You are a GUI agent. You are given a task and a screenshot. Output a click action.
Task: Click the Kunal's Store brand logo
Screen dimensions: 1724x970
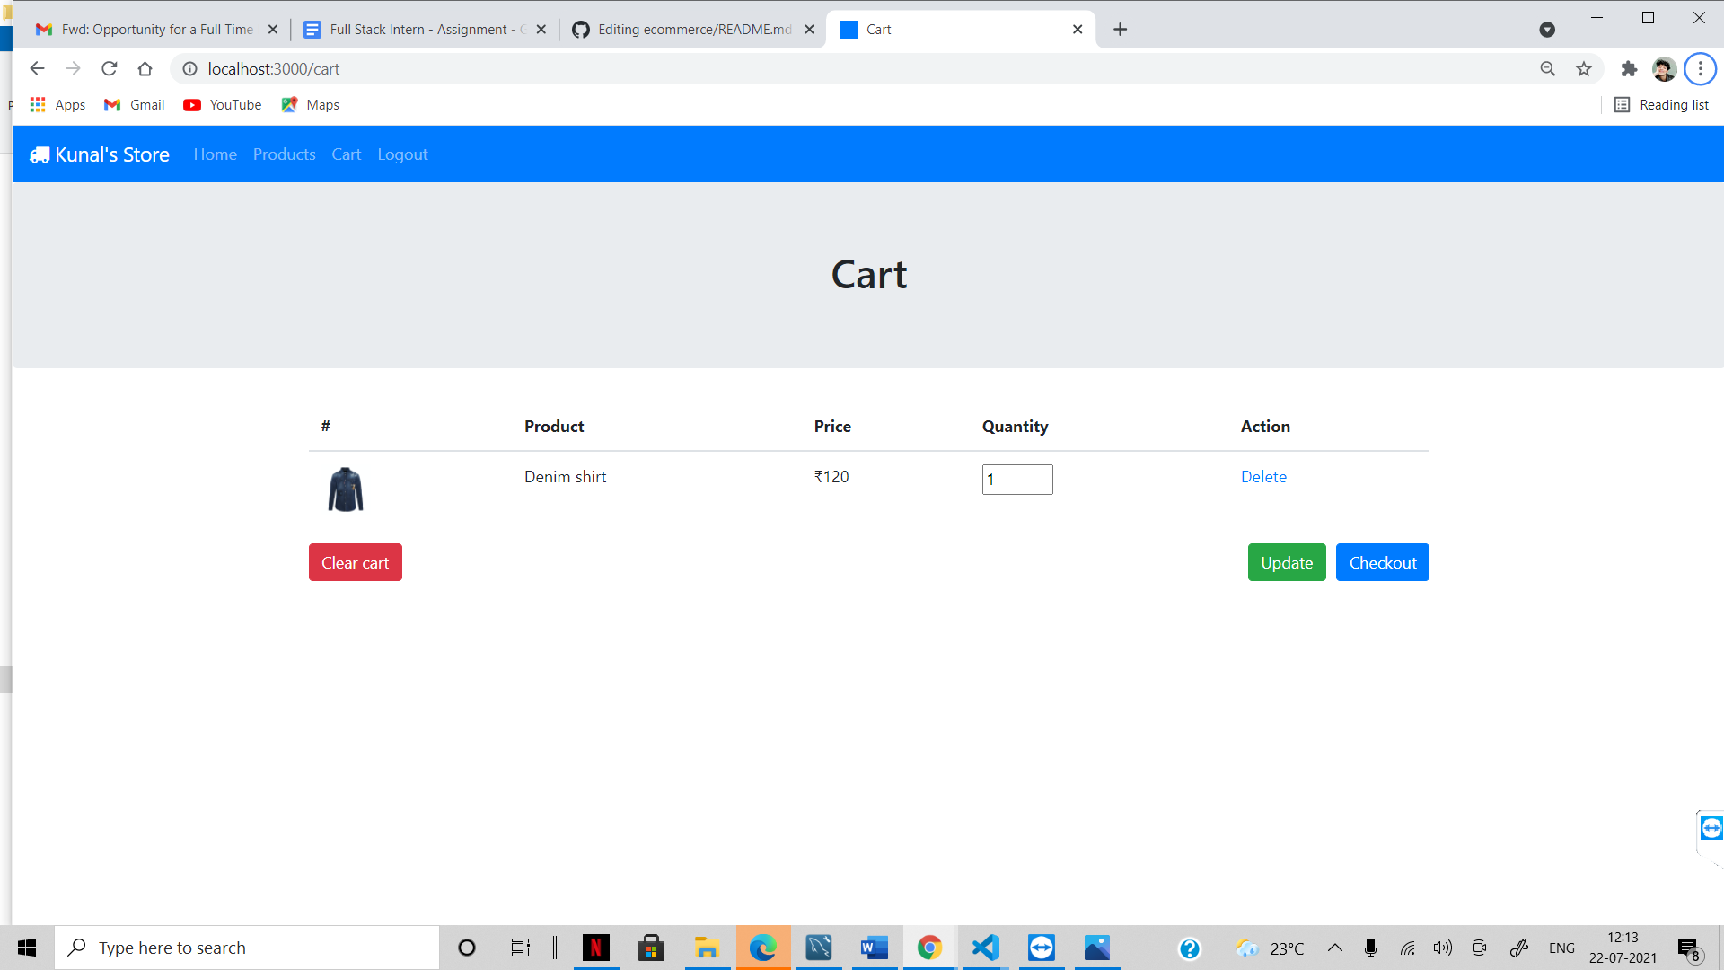coord(100,154)
